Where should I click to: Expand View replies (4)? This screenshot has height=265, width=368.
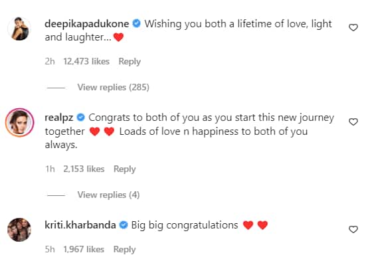pyautogui.click(x=108, y=195)
